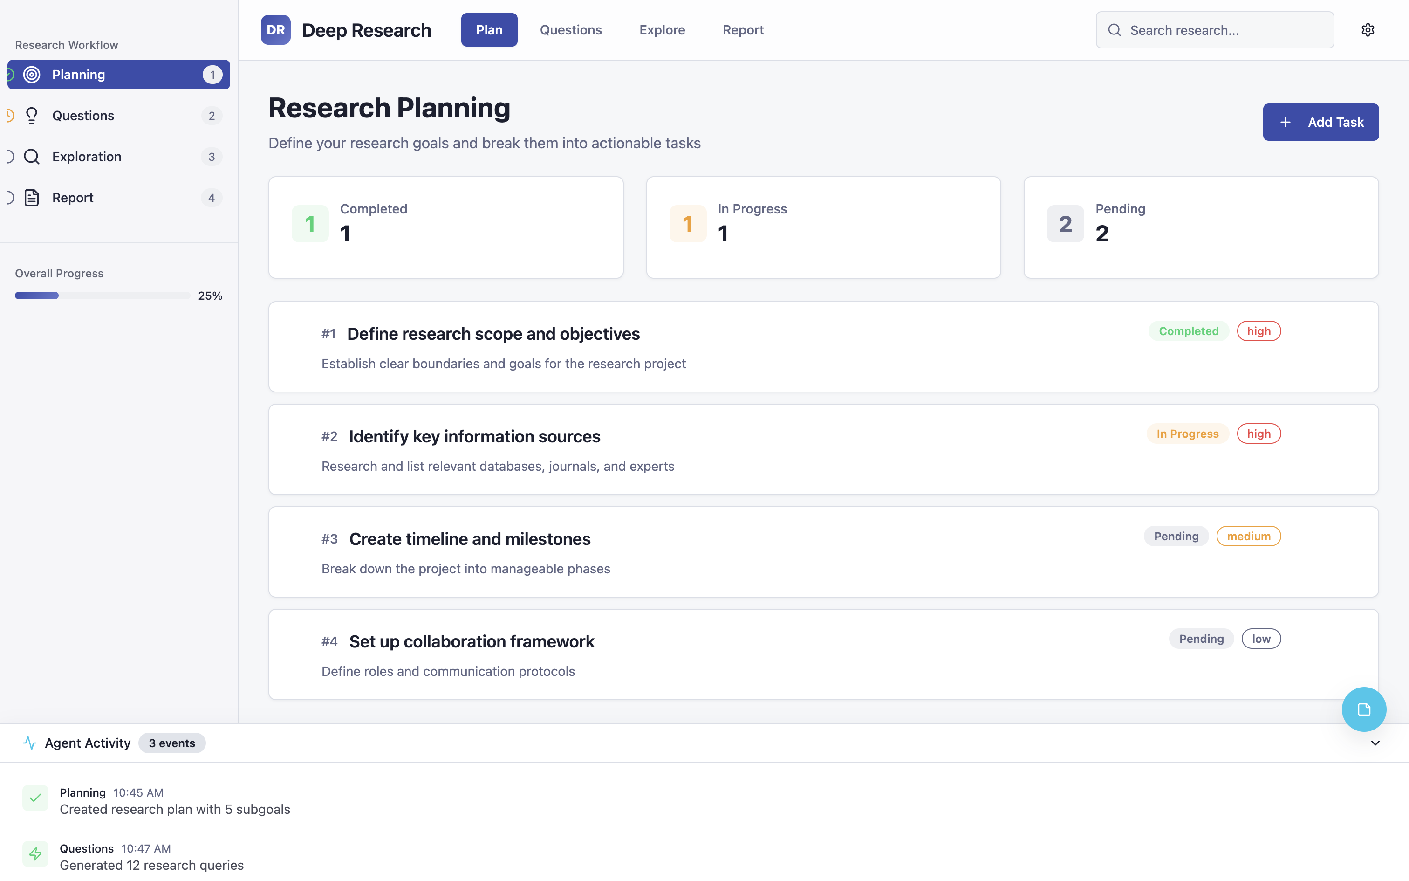Image resolution: width=1409 pixels, height=881 pixels.
Task: Click medium priority tag on task #3
Action: (x=1249, y=536)
